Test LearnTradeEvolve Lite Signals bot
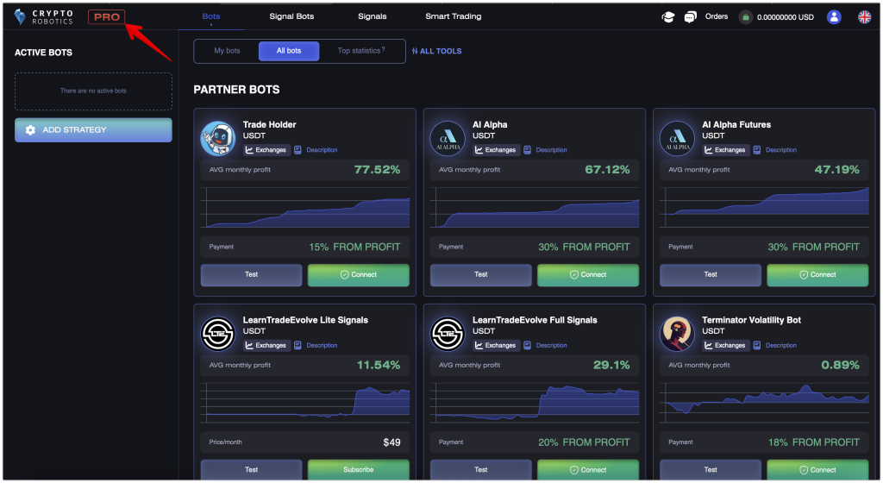The height and width of the screenshot is (483, 883). click(251, 469)
